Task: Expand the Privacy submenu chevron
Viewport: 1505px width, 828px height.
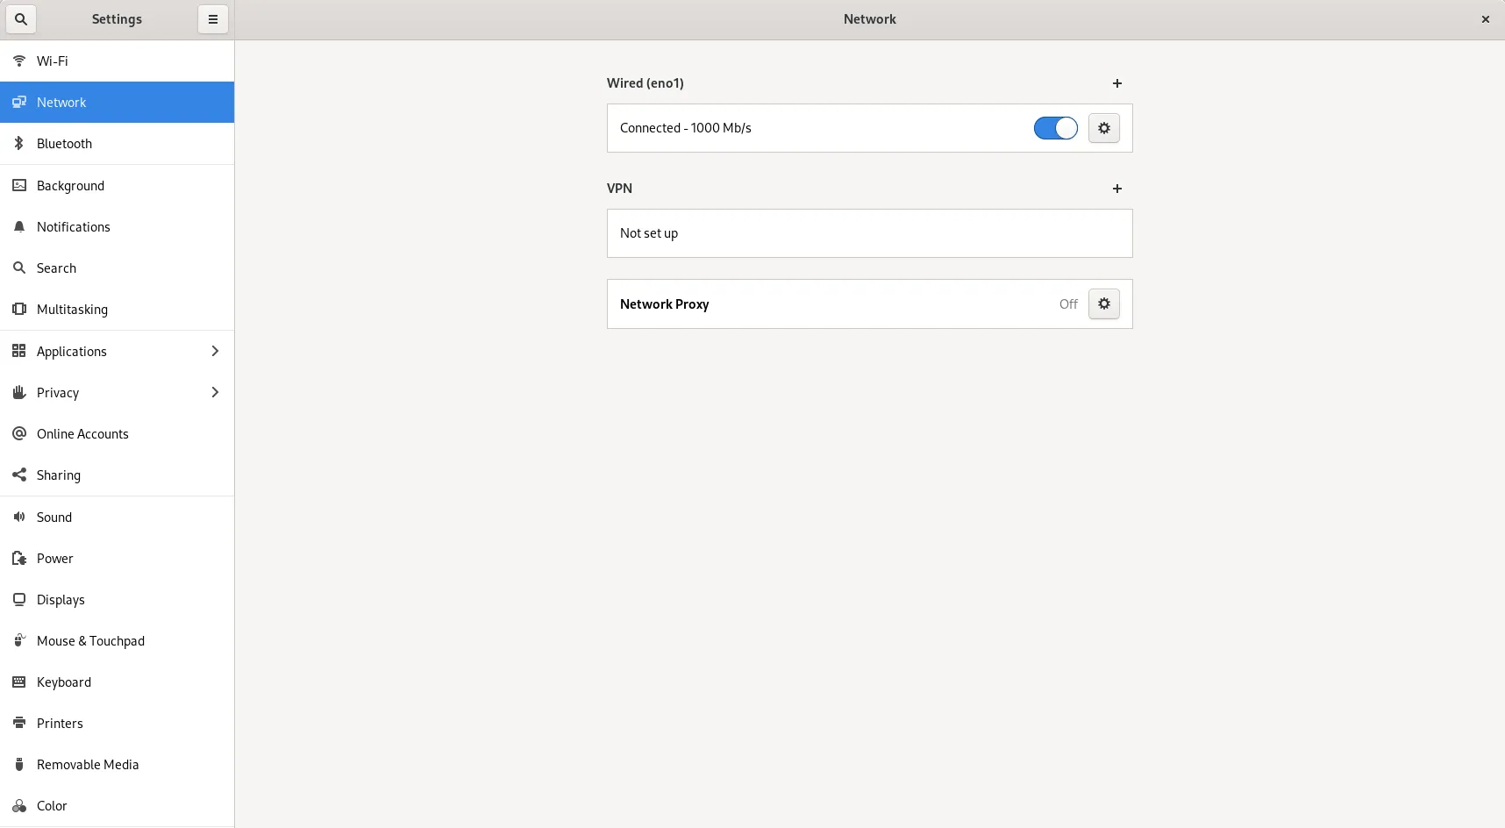Action: click(215, 392)
